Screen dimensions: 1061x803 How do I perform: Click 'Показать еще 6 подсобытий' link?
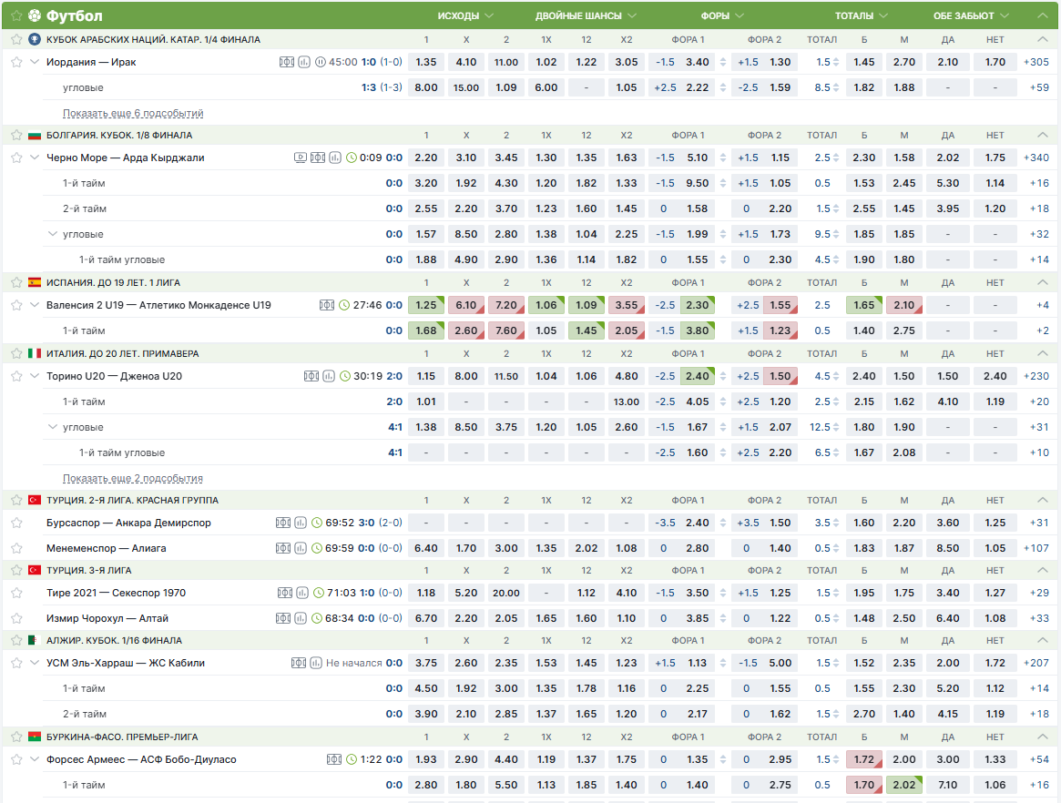(x=133, y=114)
